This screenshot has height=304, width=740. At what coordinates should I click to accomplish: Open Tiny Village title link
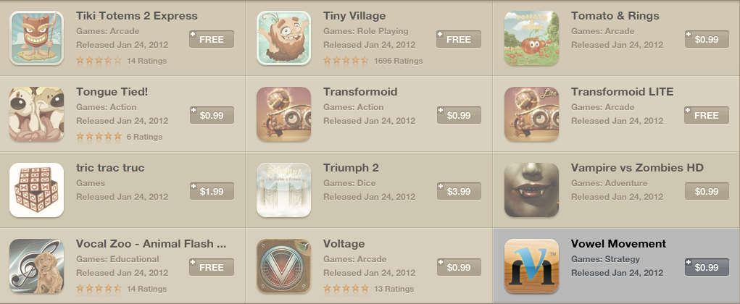354,15
